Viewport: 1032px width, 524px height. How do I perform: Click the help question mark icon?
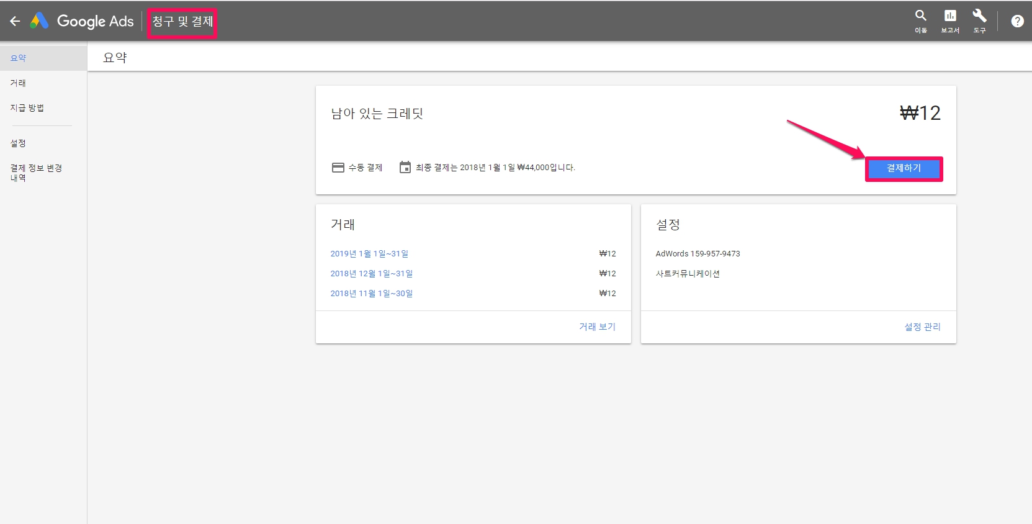coord(1017,21)
